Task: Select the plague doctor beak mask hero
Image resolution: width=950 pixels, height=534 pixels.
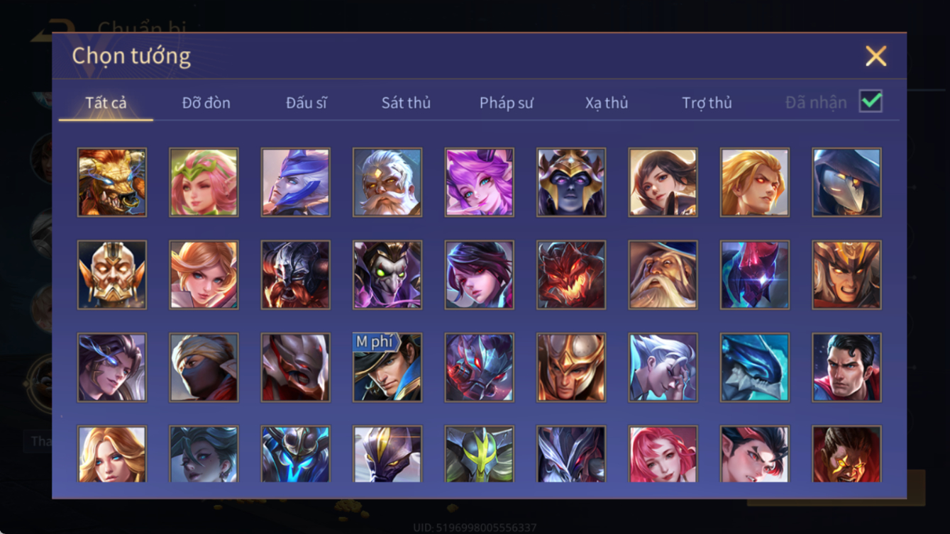Action: pyautogui.click(x=846, y=182)
